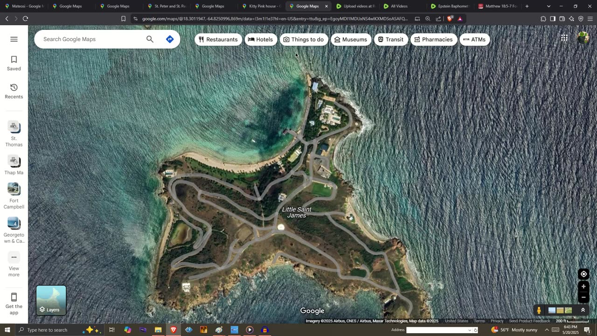Image resolution: width=597 pixels, height=336 pixels.
Task: Filter map by Hotels
Action: [260, 40]
